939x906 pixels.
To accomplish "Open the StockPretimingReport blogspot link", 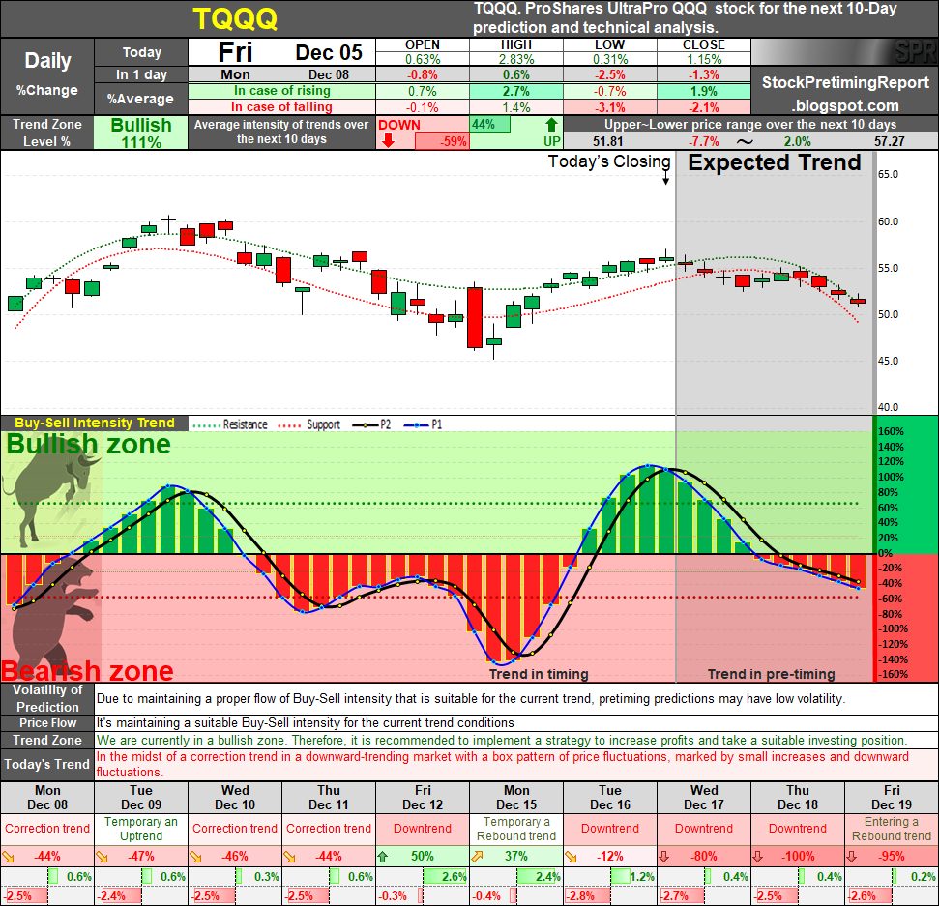I will 845,94.
